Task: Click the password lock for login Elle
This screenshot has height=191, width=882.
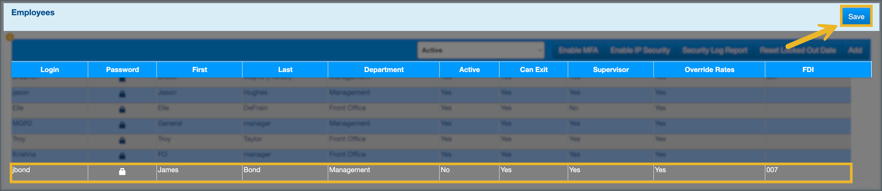Action: tap(122, 109)
